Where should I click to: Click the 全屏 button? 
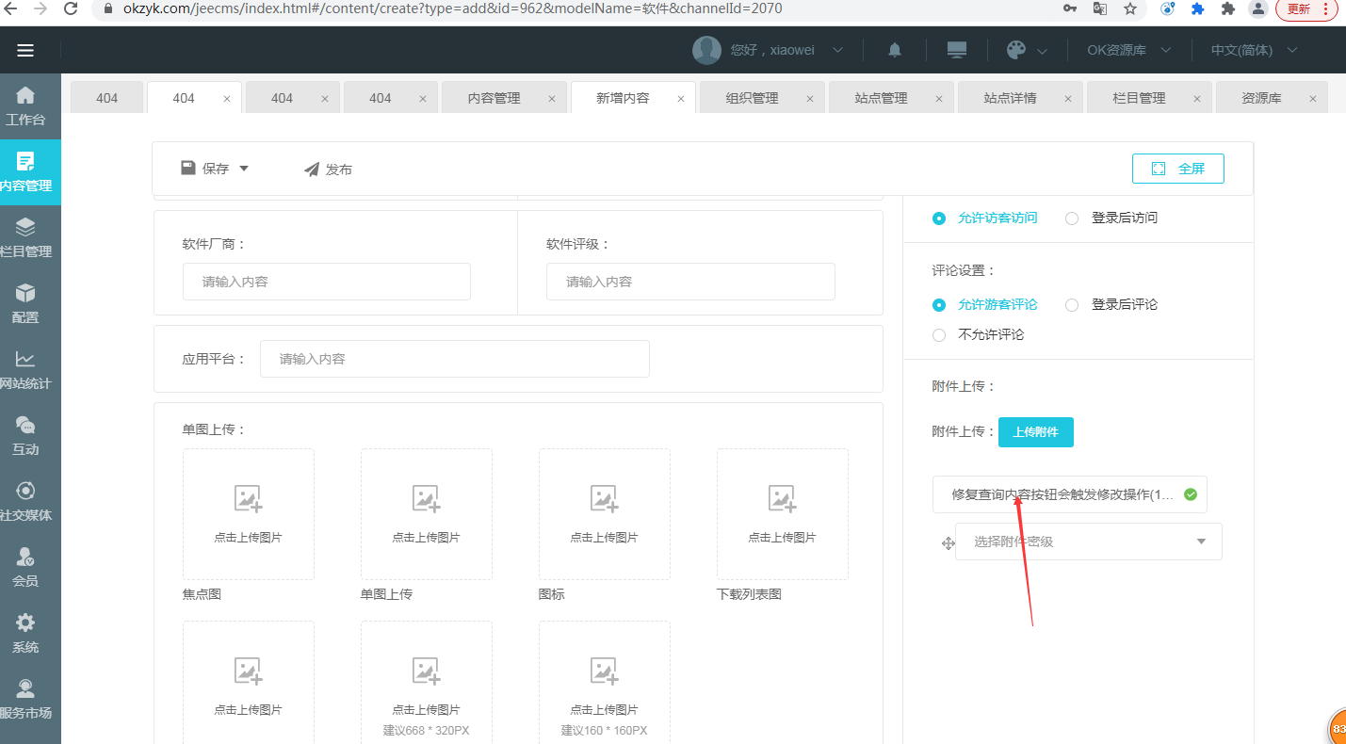click(1177, 169)
